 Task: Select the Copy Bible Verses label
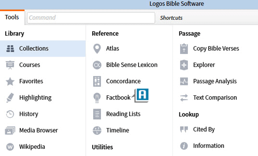click(216, 48)
